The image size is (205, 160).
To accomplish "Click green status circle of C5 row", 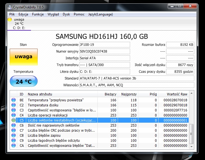I will tap(14, 120).
